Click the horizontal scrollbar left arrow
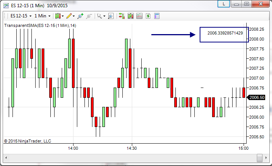This screenshot has height=166, width=272. pyautogui.click(x=6, y=158)
